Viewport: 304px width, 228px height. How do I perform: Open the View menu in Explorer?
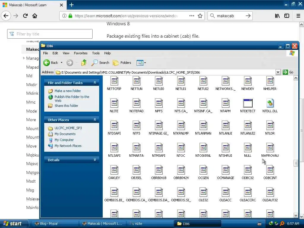tap(66, 53)
